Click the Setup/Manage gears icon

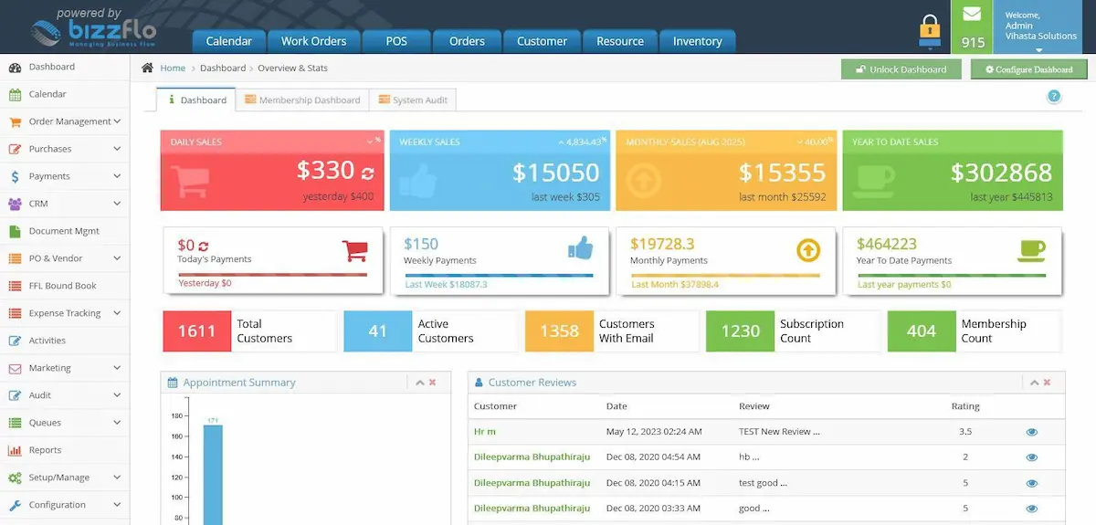(15, 478)
